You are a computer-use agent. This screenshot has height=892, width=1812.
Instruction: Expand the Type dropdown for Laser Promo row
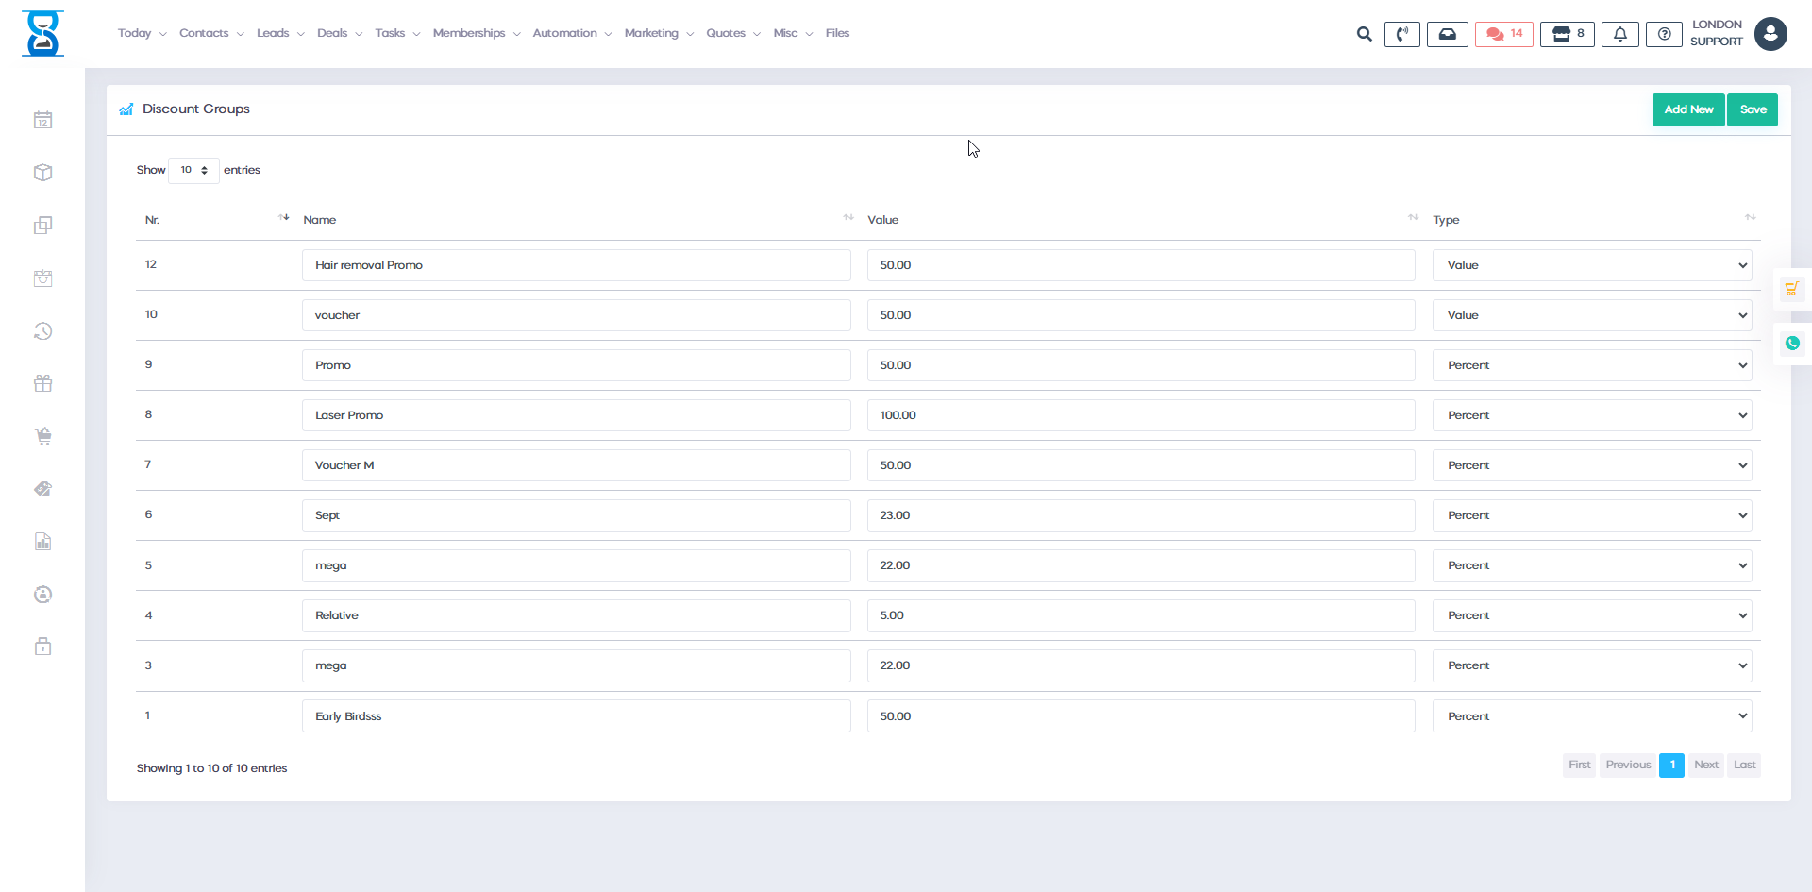tap(1591, 415)
